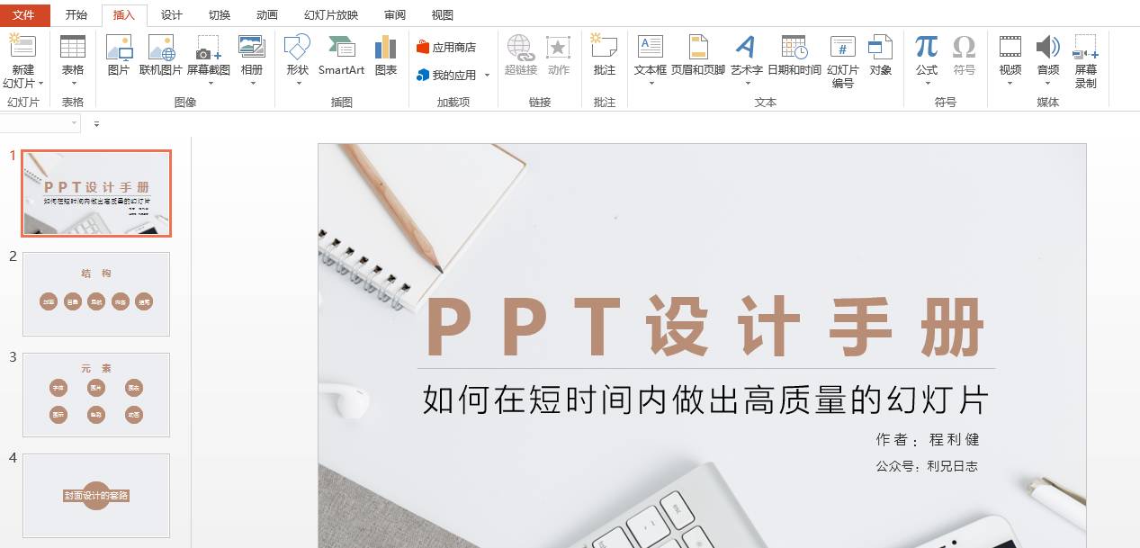This screenshot has width=1140, height=548.
Task: Switch to the 视图 View tab
Action: 442,15
